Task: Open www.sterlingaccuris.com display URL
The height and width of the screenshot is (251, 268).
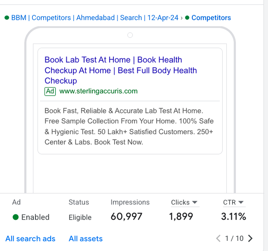Action: tap(98, 91)
